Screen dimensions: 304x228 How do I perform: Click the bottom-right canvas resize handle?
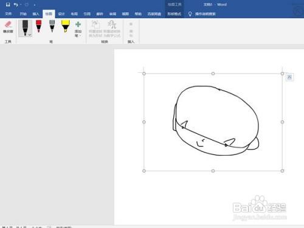tap(282, 171)
